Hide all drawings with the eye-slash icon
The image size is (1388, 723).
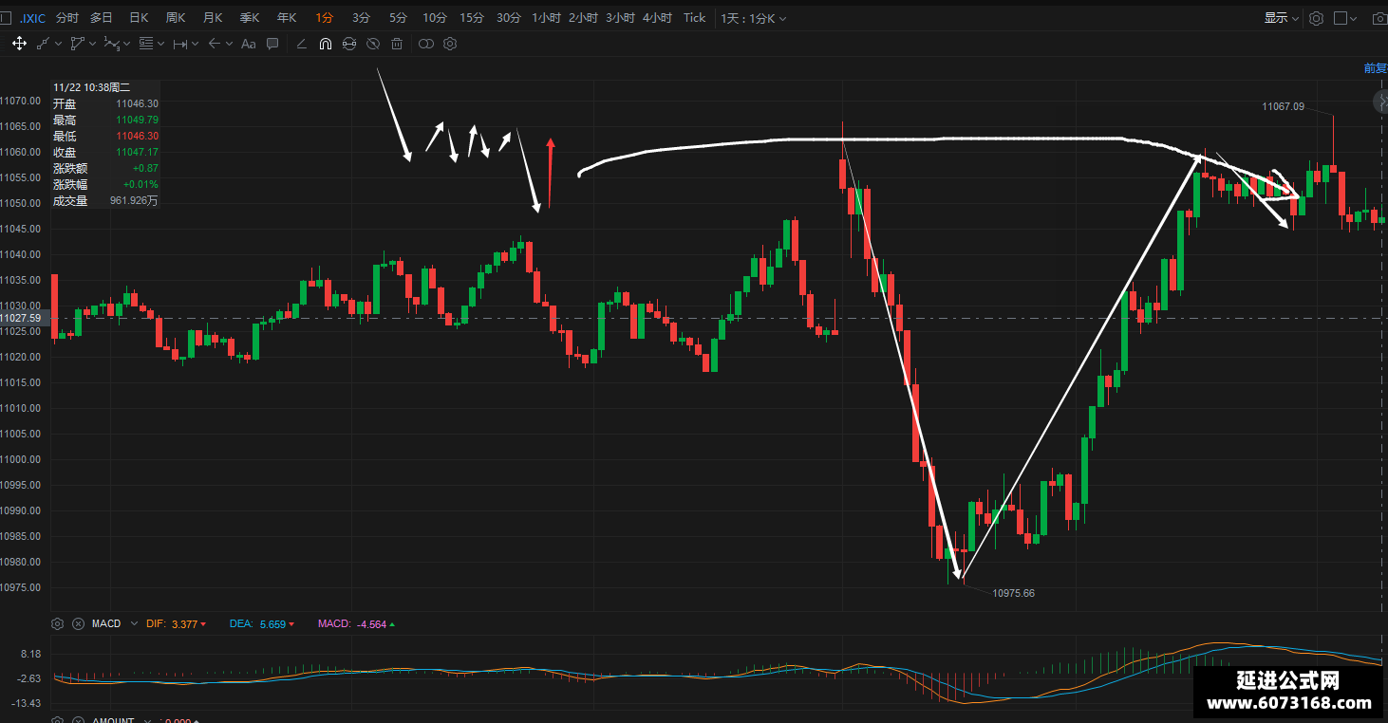tap(373, 44)
